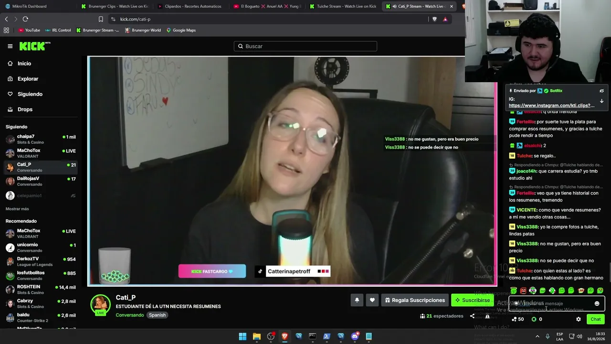Switch to the El Bogueto YouTube tab

coord(267,6)
